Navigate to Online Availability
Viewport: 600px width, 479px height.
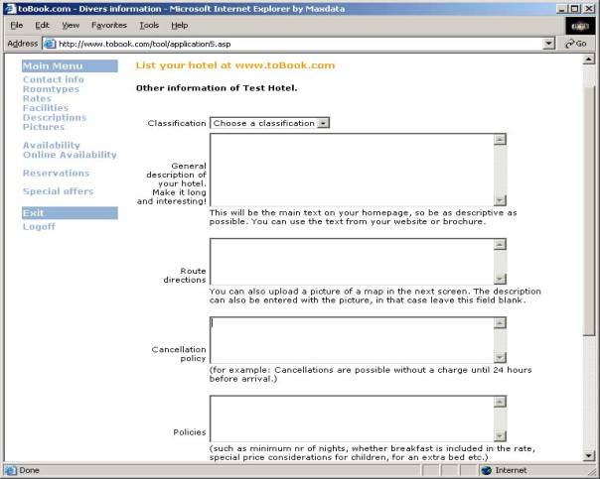coord(70,155)
